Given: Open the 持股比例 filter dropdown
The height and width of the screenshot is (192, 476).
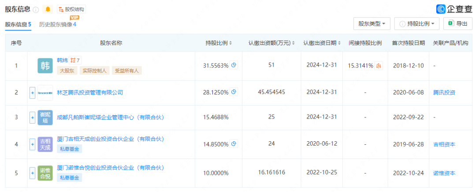Looking at the screenshot, I should (416, 24).
